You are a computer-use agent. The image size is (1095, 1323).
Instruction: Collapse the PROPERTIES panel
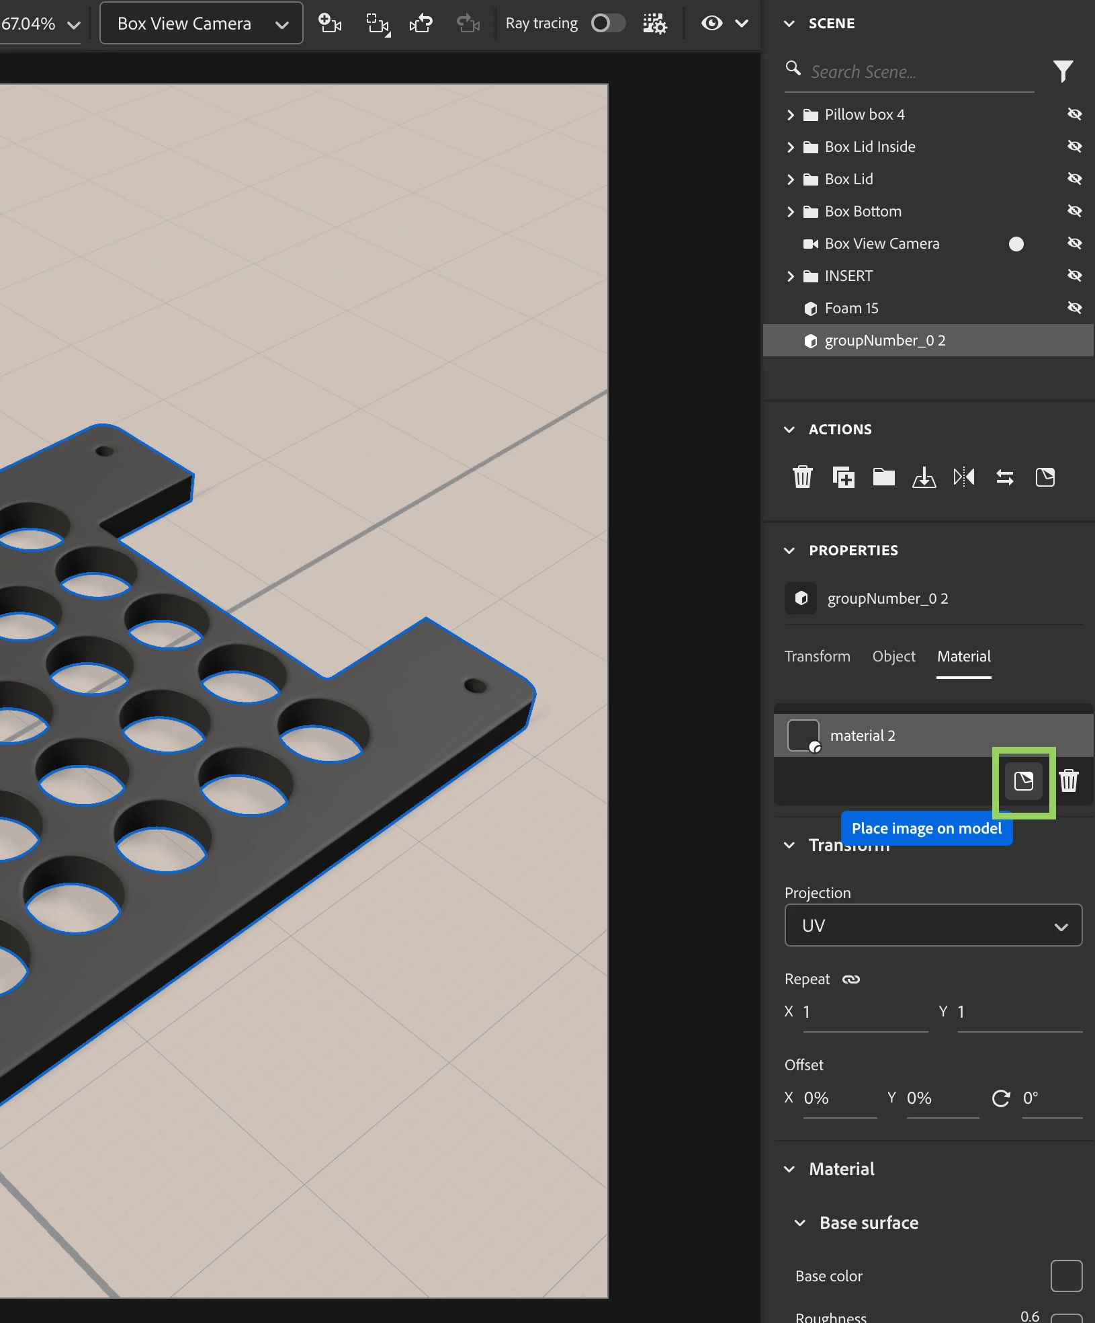tap(789, 551)
